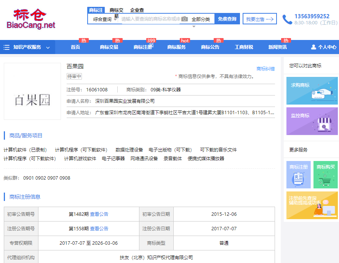The image size is (339, 263).
Task: Open 商标注册 in the navigation bar
Action: click(x=143, y=47)
